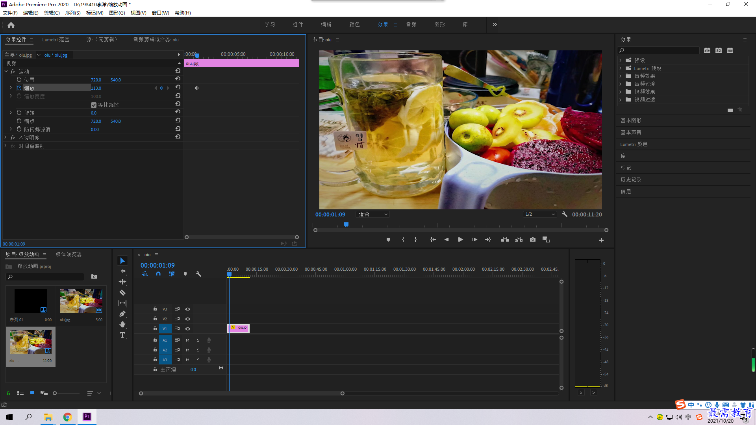Toggle V2 track output eye
Image resolution: width=756 pixels, height=425 pixels.
pyautogui.click(x=188, y=319)
